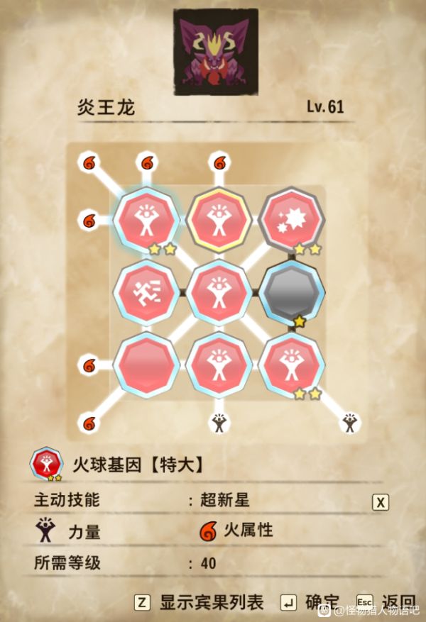The width and height of the screenshot is (426, 622).
Task: Select the highlighted top-left power gene slot
Action: 146,220
